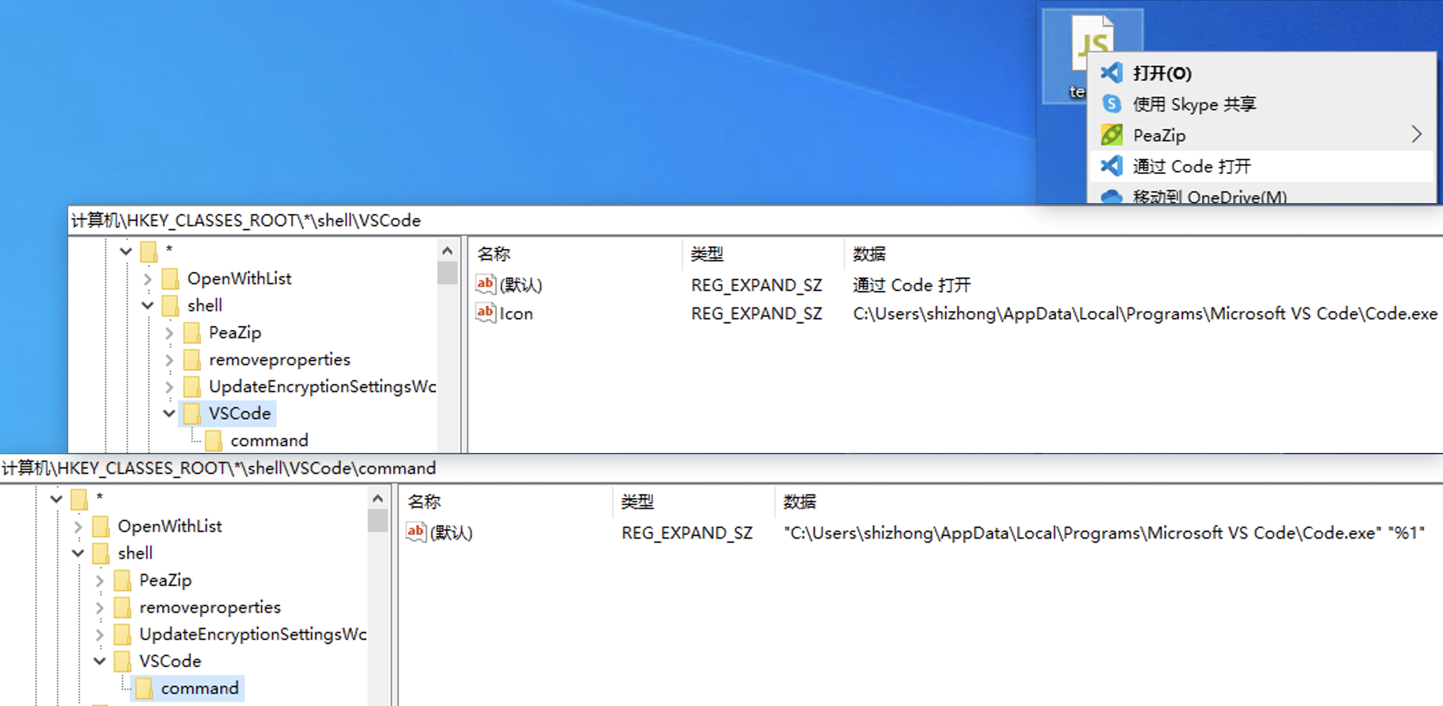
Task: Click VSCode folder icon in upper tree
Action: tap(193, 413)
